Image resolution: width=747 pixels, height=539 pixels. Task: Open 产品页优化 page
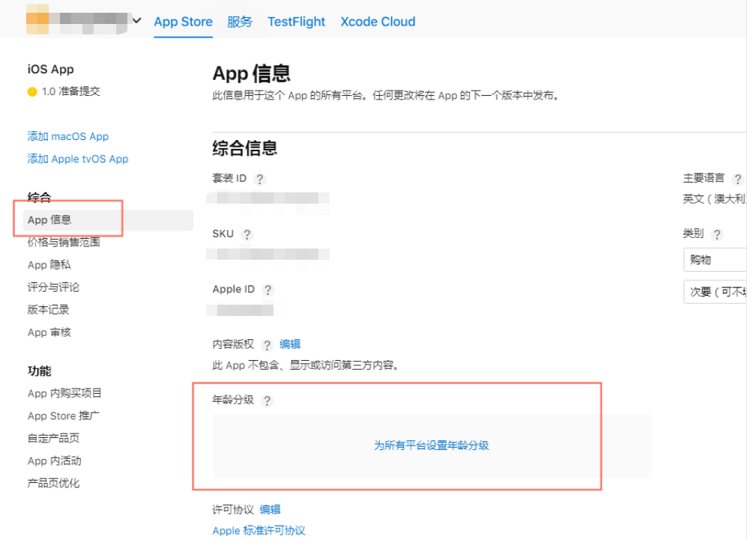[53, 484]
